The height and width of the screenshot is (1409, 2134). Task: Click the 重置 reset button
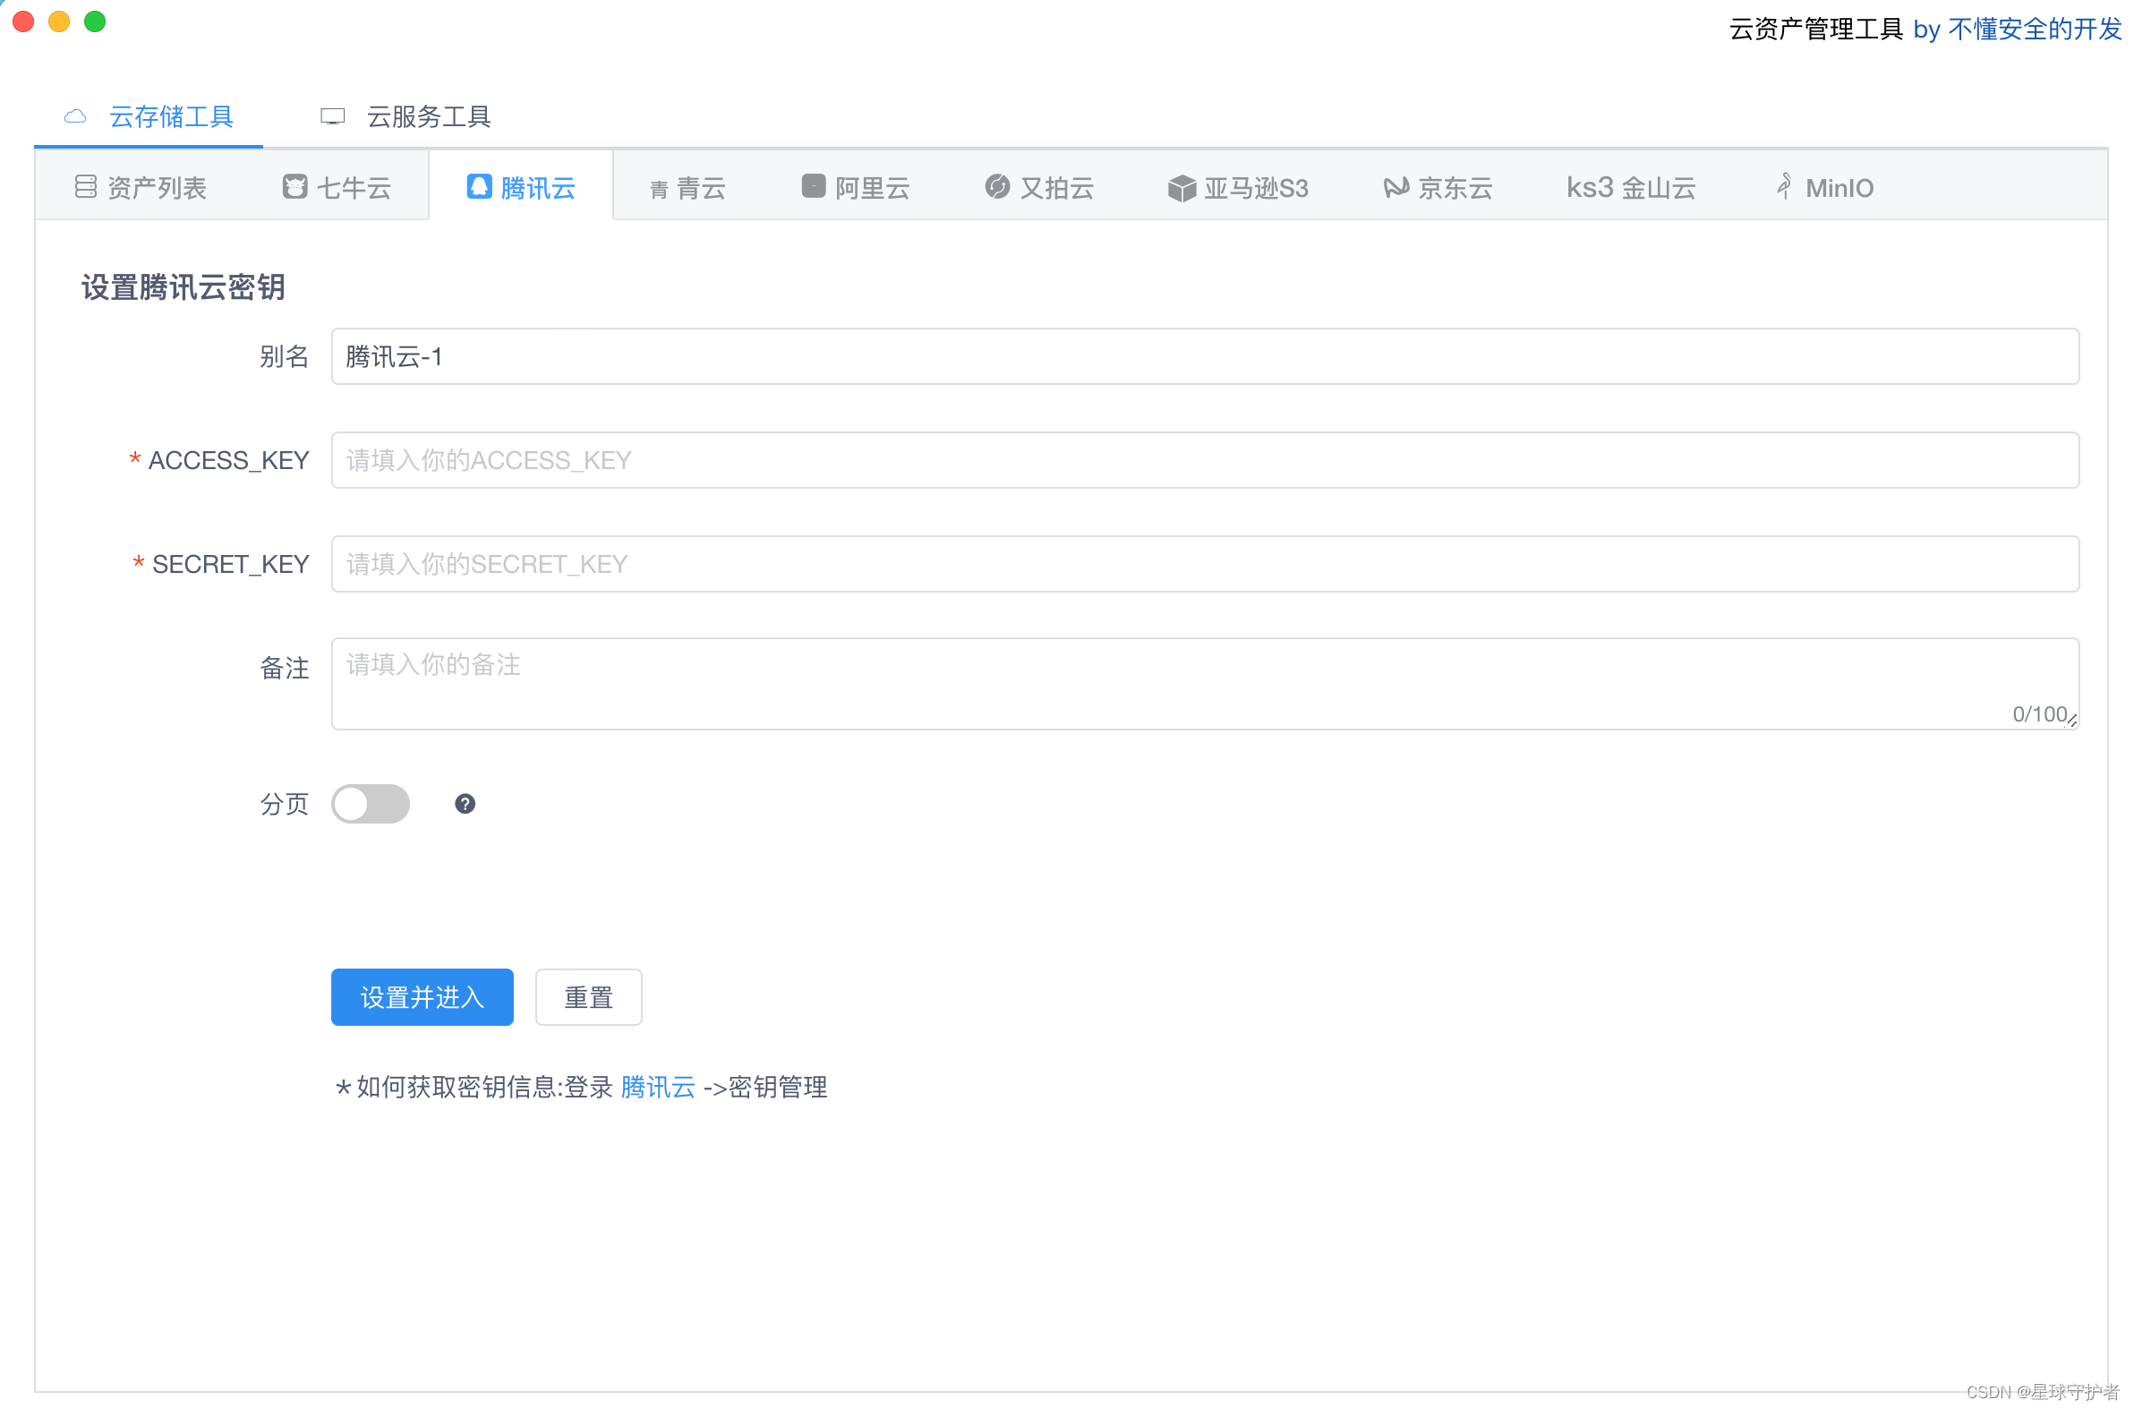coord(588,997)
